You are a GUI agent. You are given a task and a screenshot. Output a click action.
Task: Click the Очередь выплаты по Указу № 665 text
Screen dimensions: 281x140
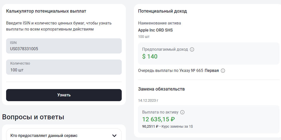point(170,71)
